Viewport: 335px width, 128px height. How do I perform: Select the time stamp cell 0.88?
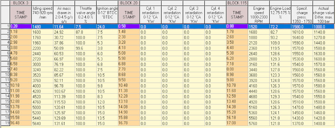pos(237,26)
